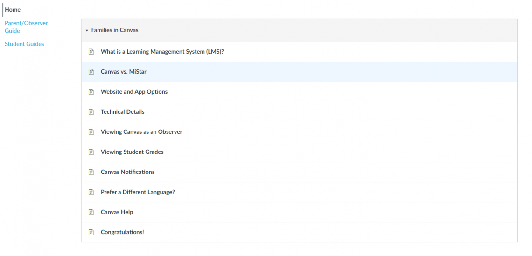Open Website and App Options page
The image size is (532, 256).
click(x=134, y=92)
